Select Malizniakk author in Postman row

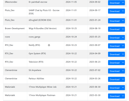[10, 95]
